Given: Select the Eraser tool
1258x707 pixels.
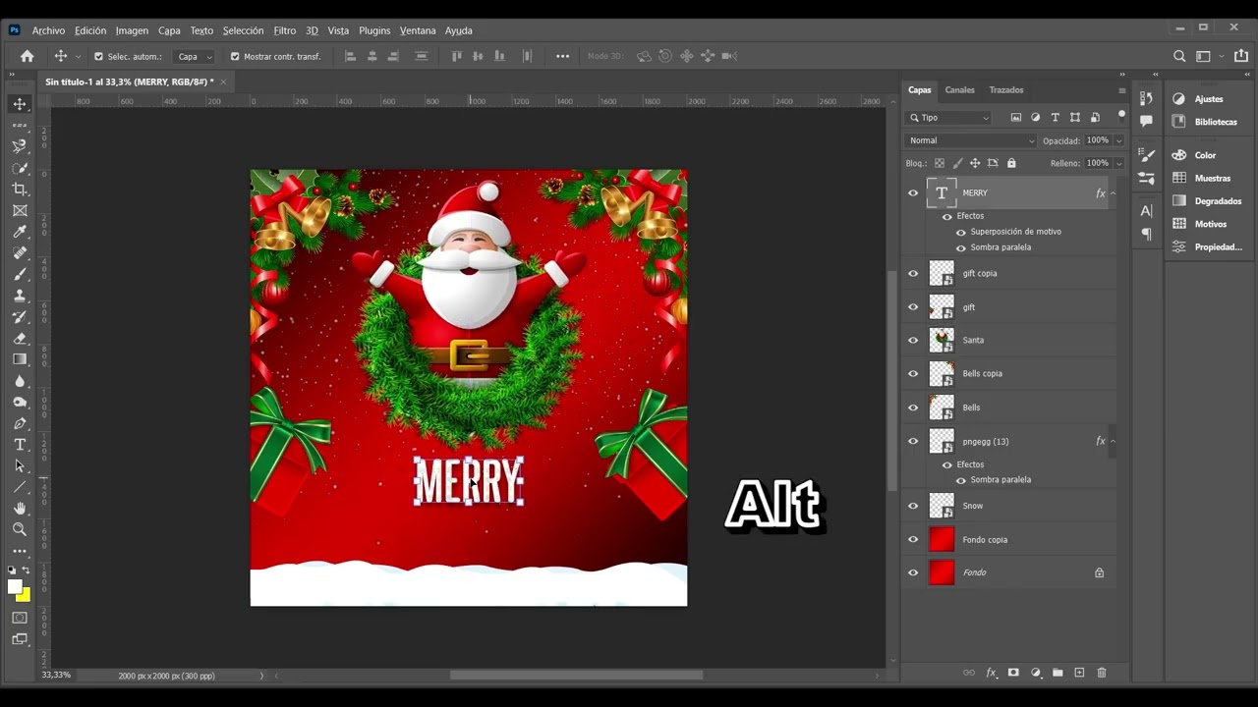Looking at the screenshot, I should 20,338.
